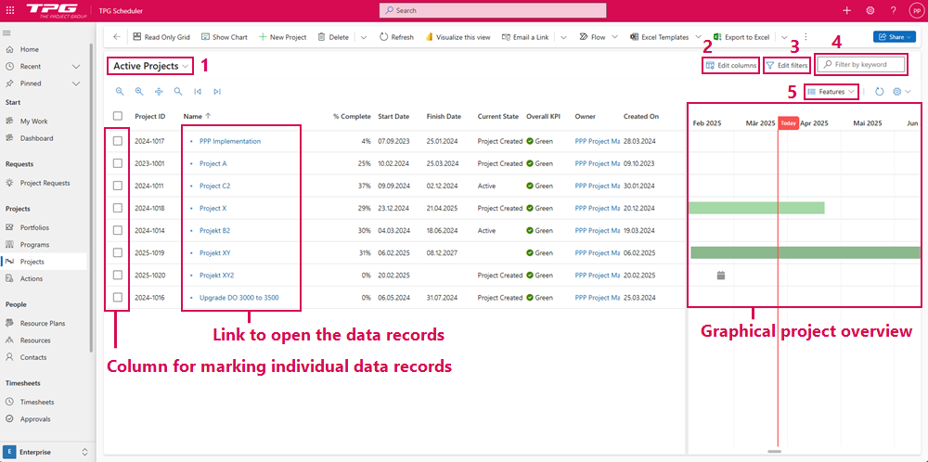Open the Upgrade DO 3000 to 3500 link

(238, 298)
